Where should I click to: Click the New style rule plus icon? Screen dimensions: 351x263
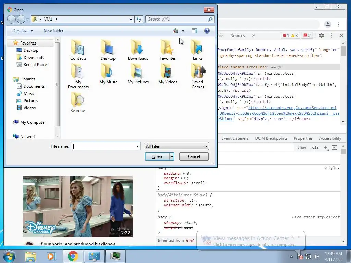(326, 147)
